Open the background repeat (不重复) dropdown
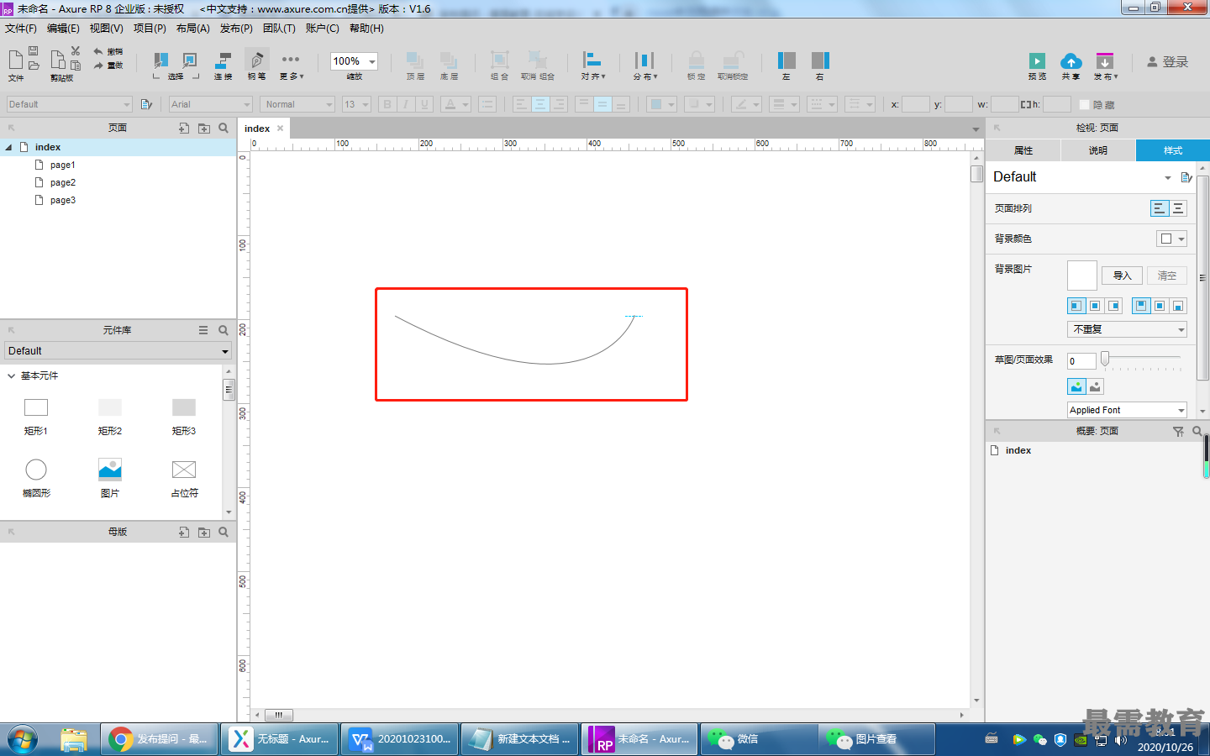The width and height of the screenshot is (1210, 756). click(x=1127, y=329)
